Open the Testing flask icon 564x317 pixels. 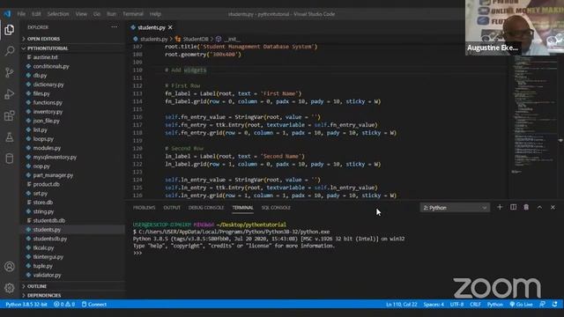pyautogui.click(x=10, y=137)
